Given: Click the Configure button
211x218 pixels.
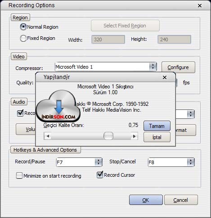Looking at the screenshot, I should pyautogui.click(x=178, y=67).
